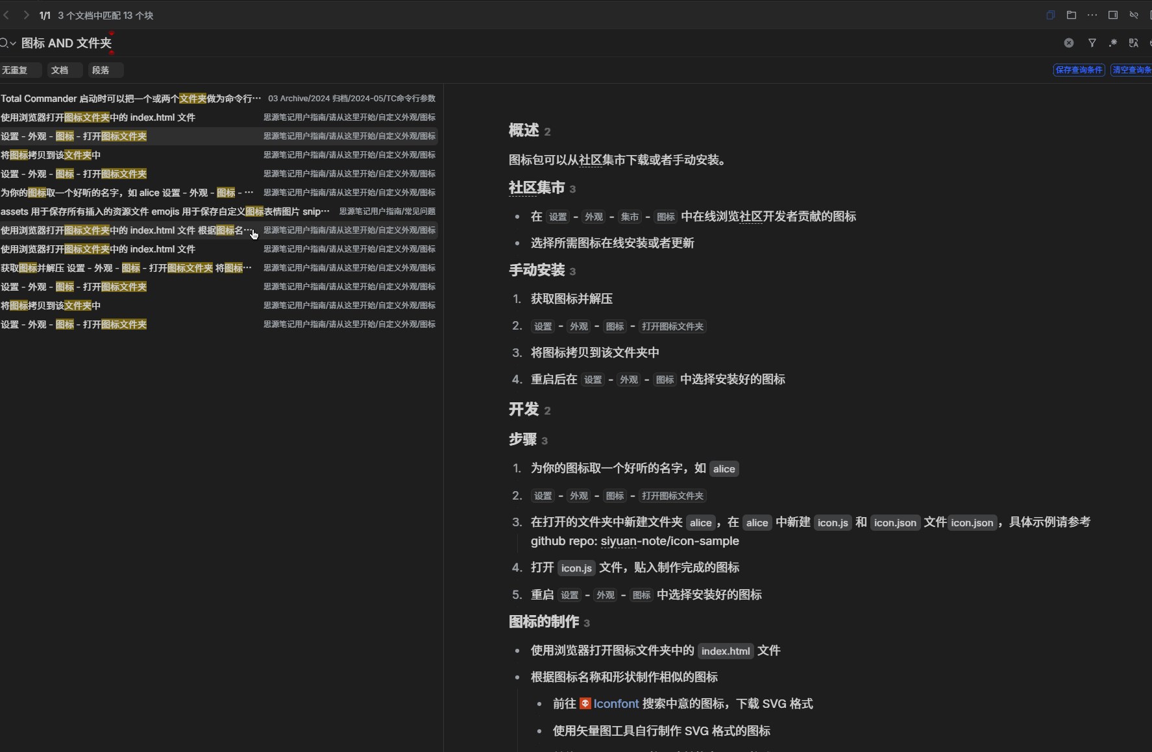Open the result starting with assets 用于保存所有插入的资源文件
The height and width of the screenshot is (752, 1152).
pos(219,212)
